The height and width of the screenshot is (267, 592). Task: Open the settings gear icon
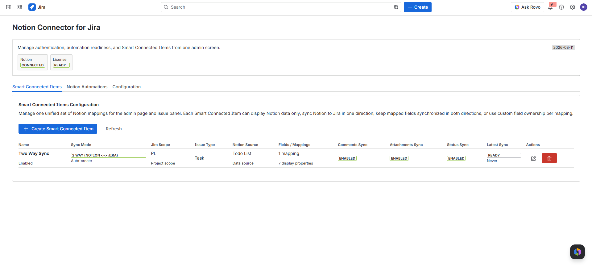pos(573,7)
